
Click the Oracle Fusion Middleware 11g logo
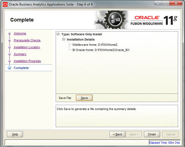(154, 20)
